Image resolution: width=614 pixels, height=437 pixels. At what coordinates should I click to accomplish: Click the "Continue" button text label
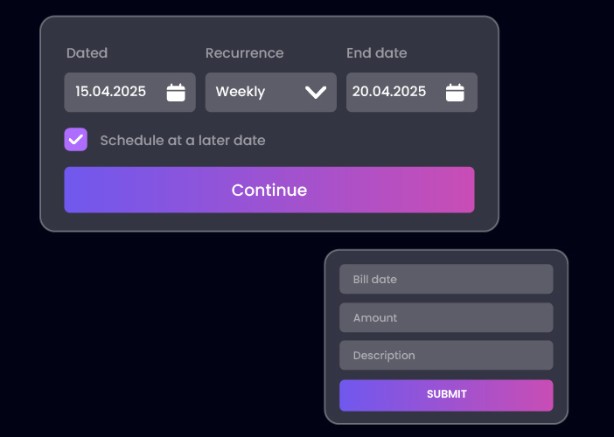click(269, 190)
